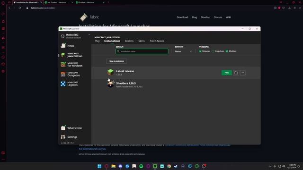Open Spotify from the taskbar
Viewport: 303px width, 170px height.
click(141, 166)
